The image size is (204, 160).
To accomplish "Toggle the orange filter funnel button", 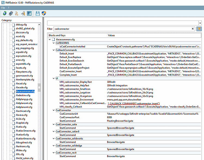I will (x=199, y=29).
